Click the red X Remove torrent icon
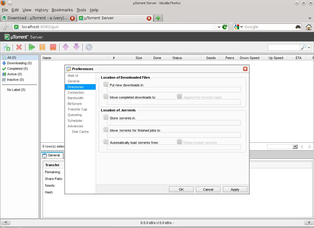 [x=19, y=47]
